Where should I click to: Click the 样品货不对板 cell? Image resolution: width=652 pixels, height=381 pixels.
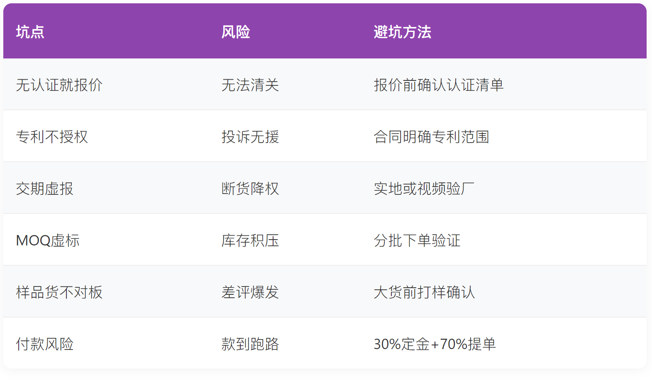click(59, 292)
